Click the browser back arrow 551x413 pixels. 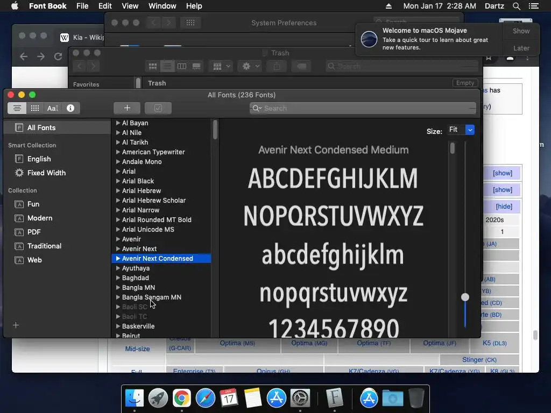pyautogui.click(x=24, y=56)
